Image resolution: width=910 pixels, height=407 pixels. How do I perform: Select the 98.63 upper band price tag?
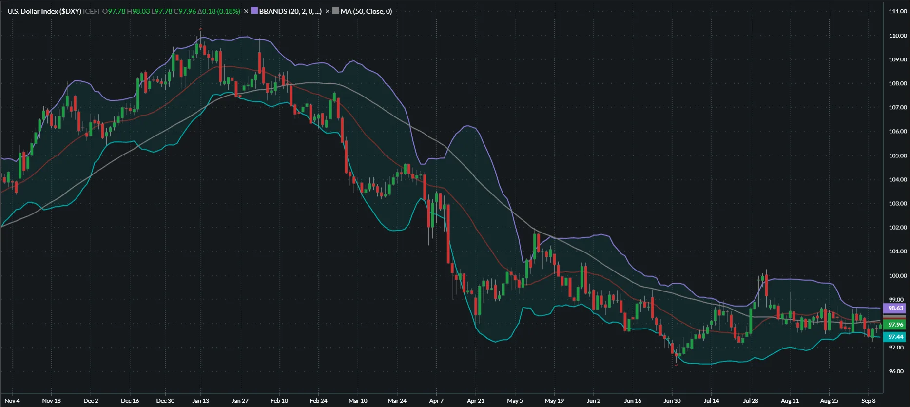(x=895, y=308)
